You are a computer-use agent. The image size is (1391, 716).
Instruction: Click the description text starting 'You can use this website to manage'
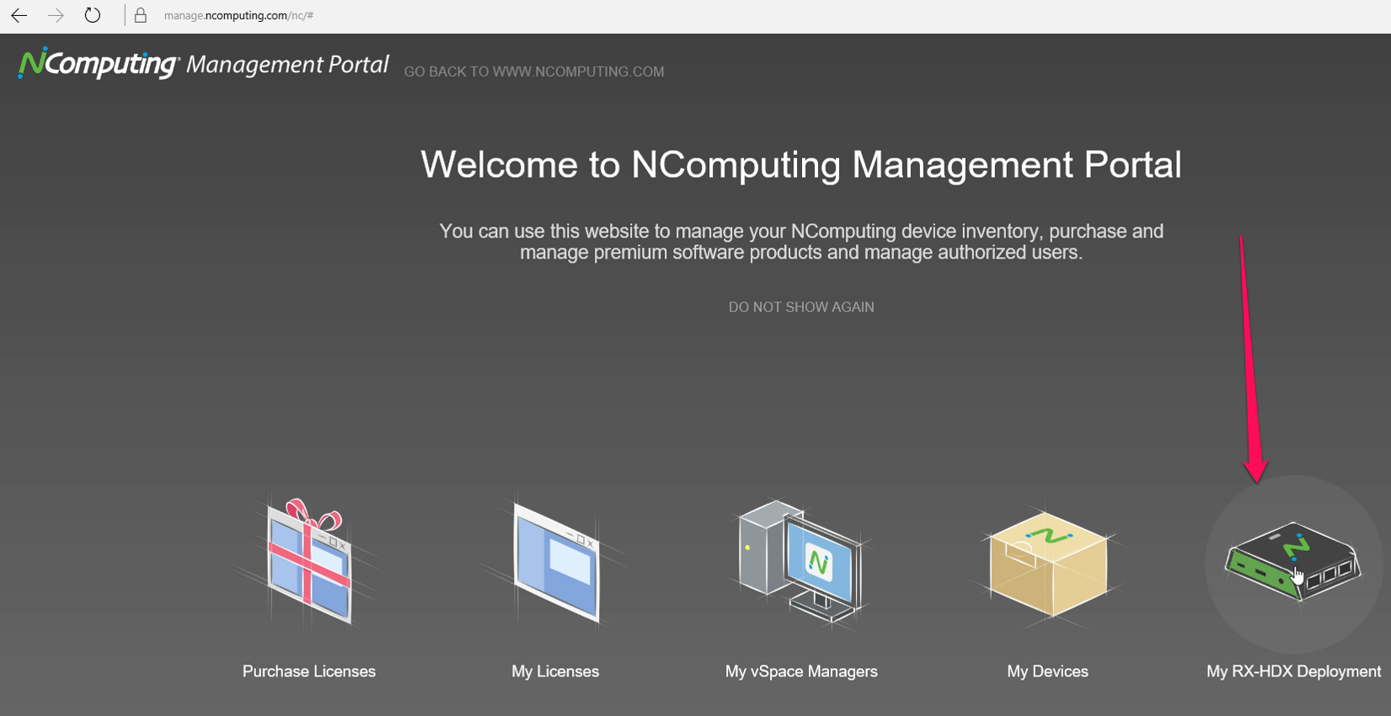pyautogui.click(x=801, y=242)
